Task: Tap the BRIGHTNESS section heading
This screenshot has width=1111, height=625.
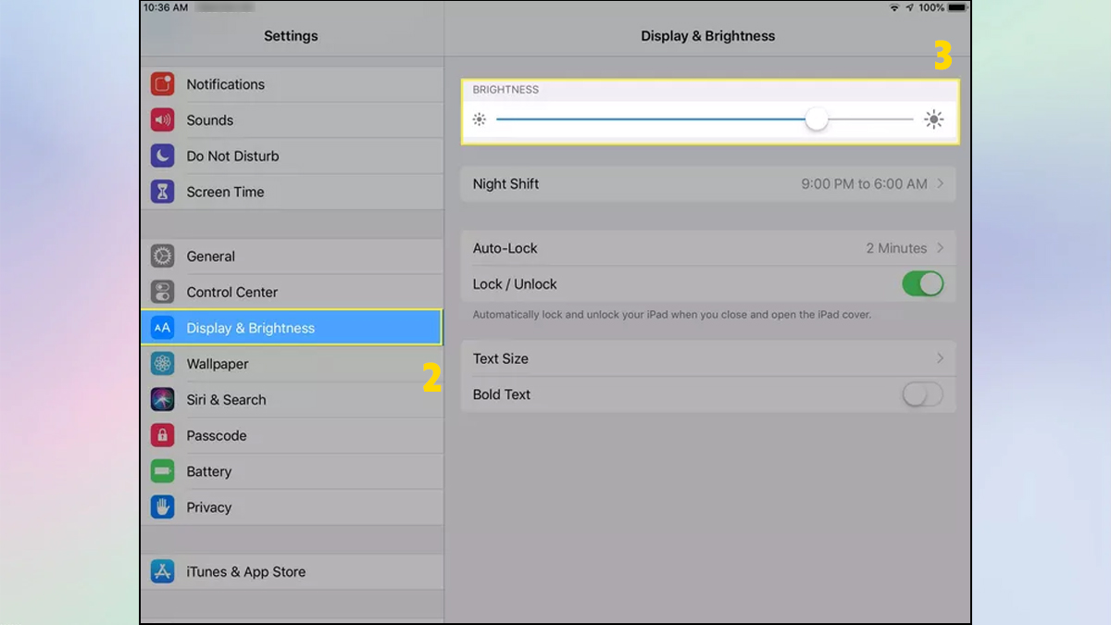Action: (x=506, y=90)
